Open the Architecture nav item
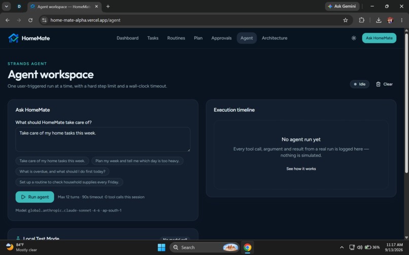 click(x=275, y=38)
